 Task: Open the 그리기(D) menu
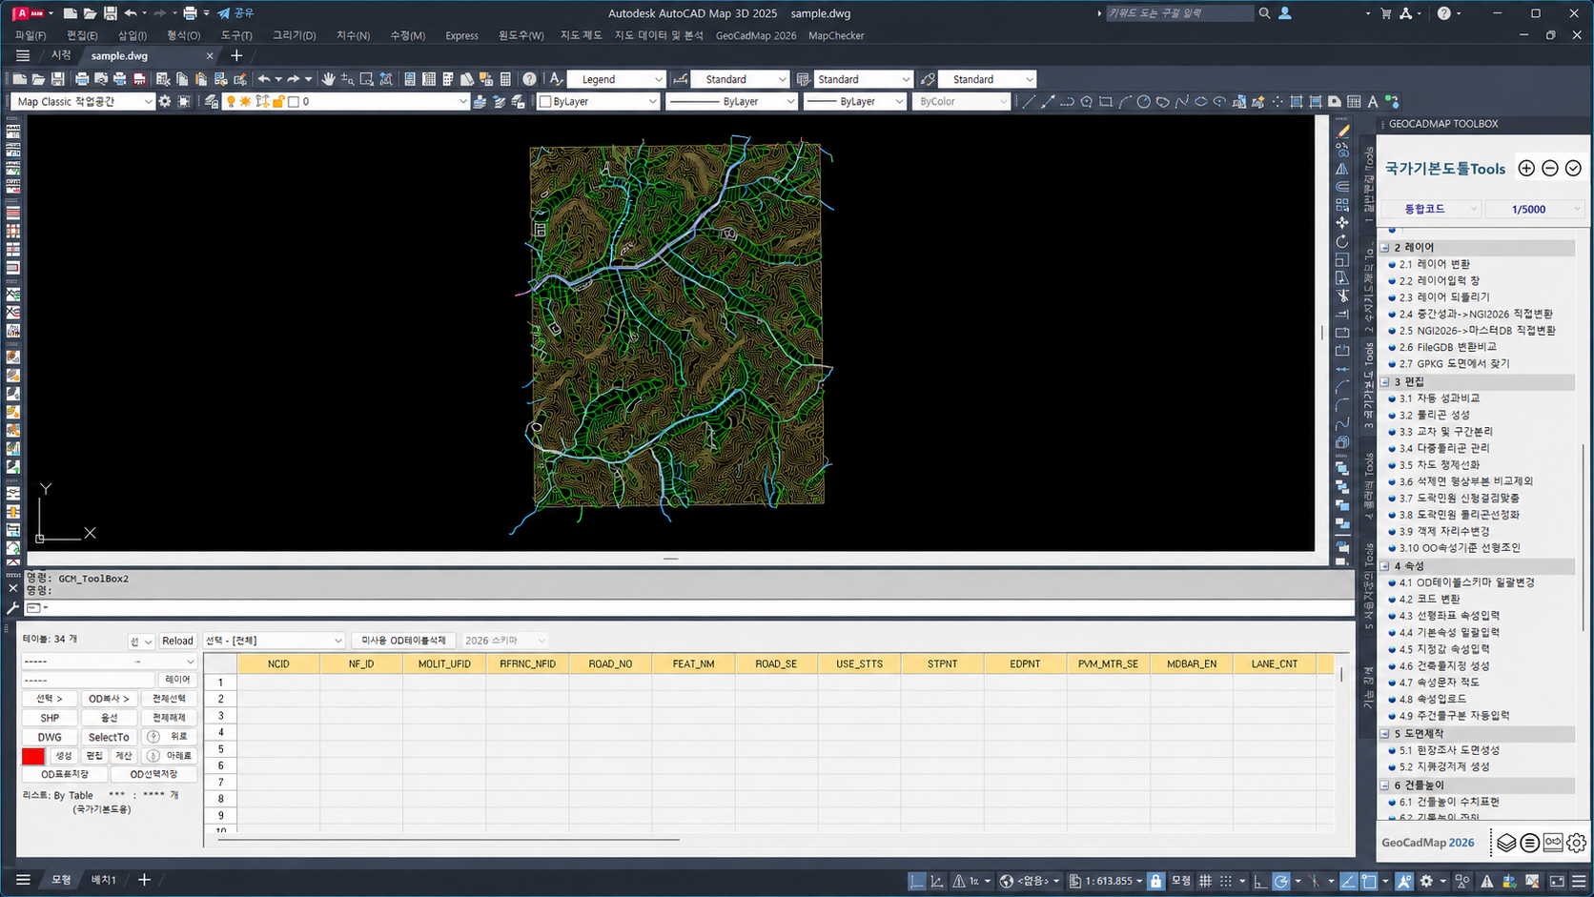[295, 35]
